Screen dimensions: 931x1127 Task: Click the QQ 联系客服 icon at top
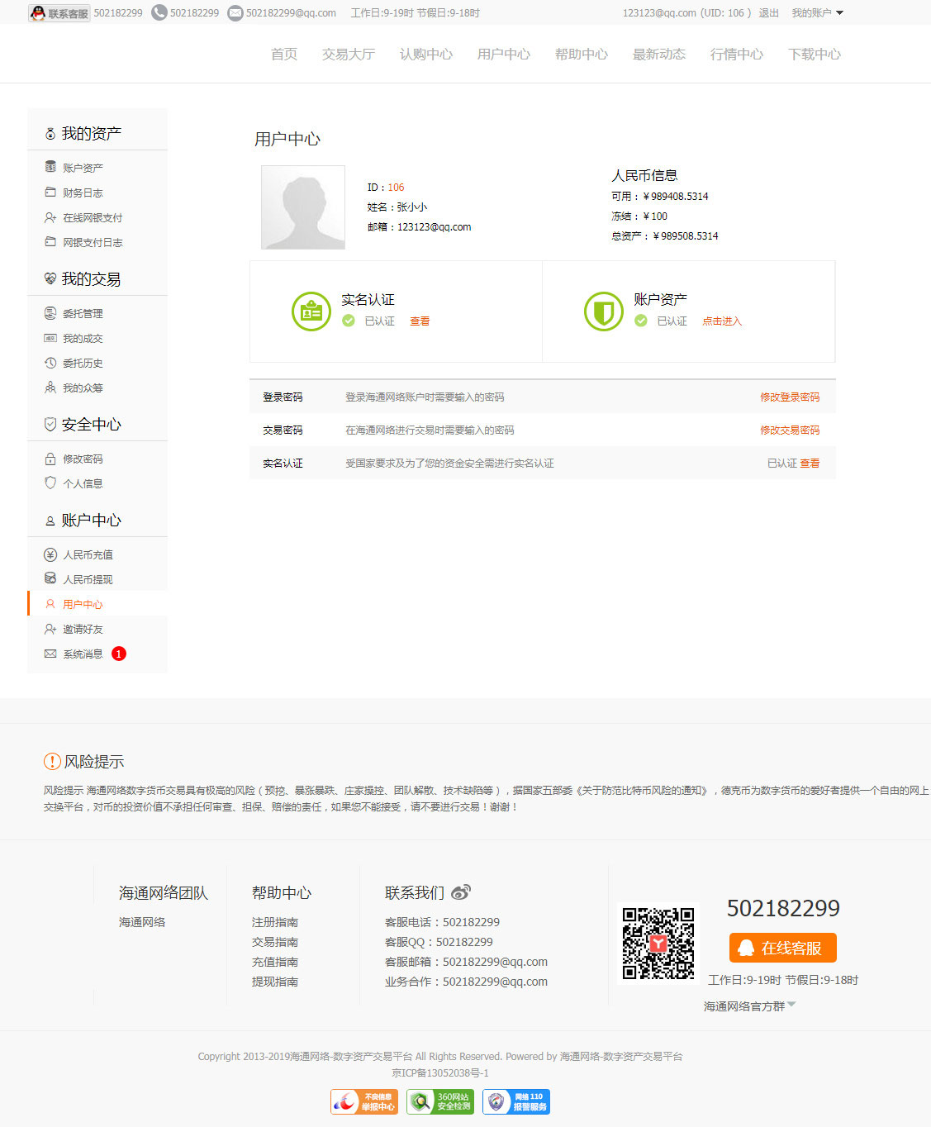pyautogui.click(x=59, y=13)
